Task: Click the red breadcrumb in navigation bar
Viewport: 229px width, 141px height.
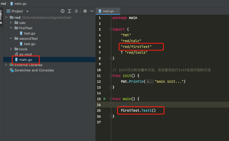Action: pyautogui.click(x=3, y=4)
